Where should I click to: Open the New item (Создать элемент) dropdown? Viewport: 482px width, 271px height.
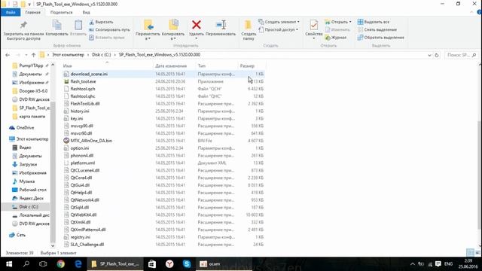[279, 22]
